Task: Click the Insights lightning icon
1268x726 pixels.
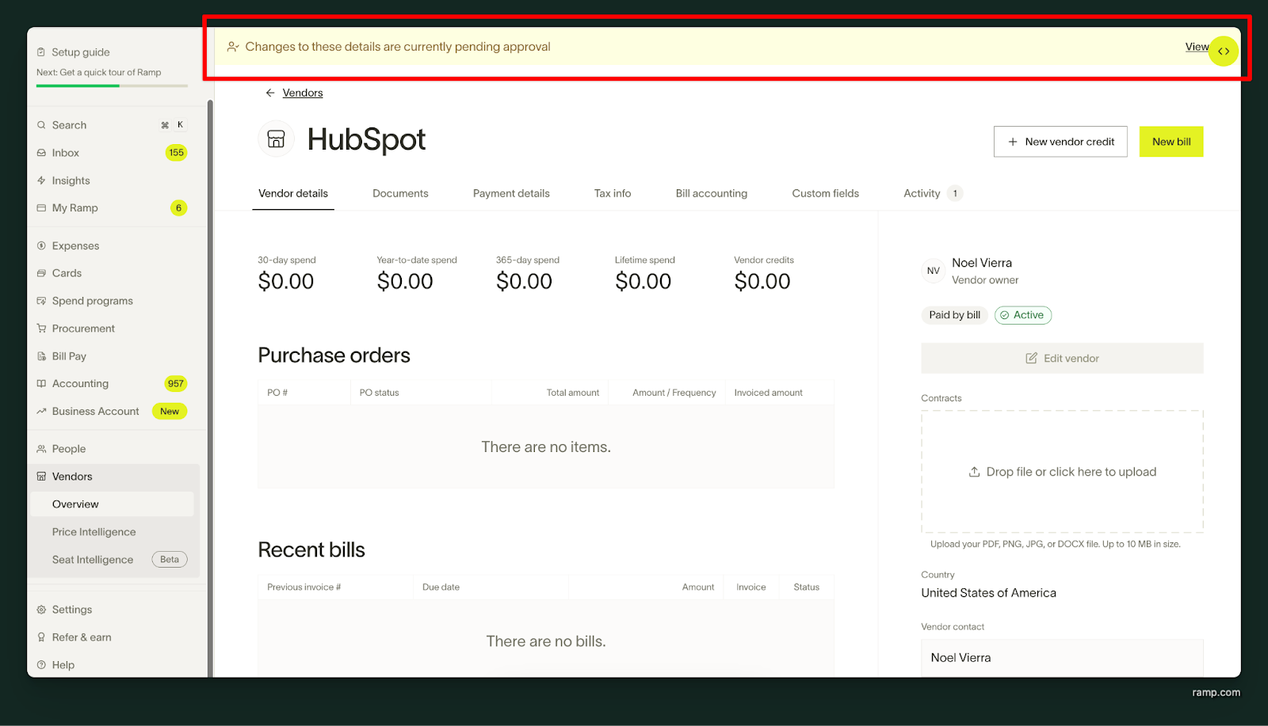Action: 41,181
